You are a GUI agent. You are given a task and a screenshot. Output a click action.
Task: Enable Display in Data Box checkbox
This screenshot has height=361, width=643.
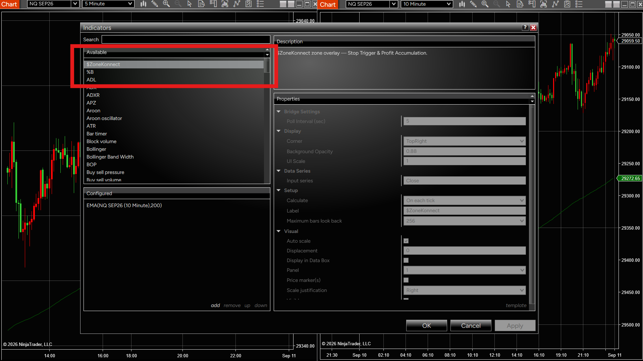pos(406,260)
